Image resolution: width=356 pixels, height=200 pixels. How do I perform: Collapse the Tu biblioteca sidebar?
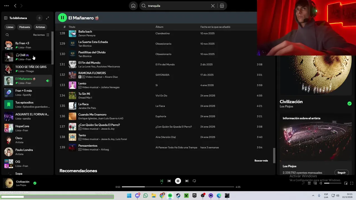[6, 18]
